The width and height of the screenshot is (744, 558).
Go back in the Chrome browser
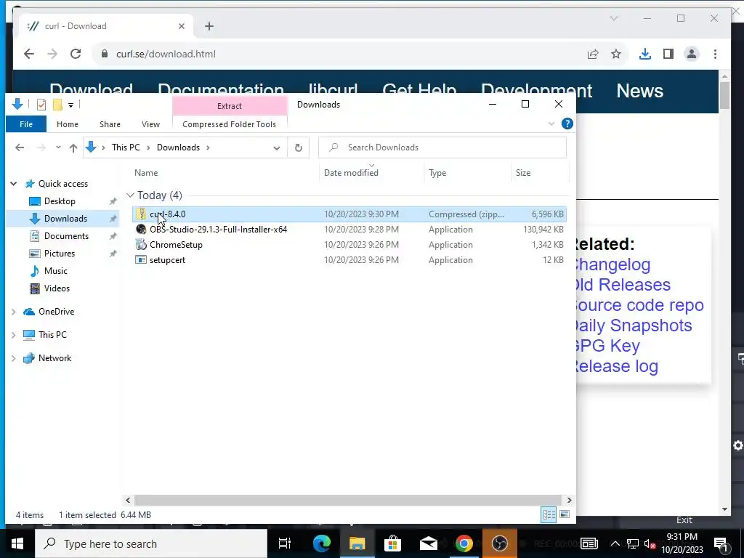coord(29,54)
